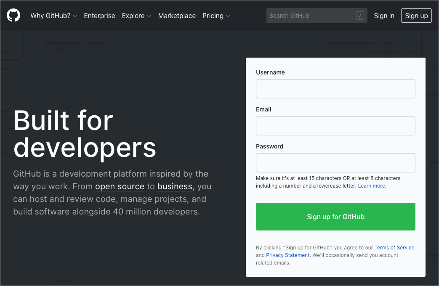Screen dimensions: 439x286
Task: Click the Password label
Action: click(x=269, y=146)
